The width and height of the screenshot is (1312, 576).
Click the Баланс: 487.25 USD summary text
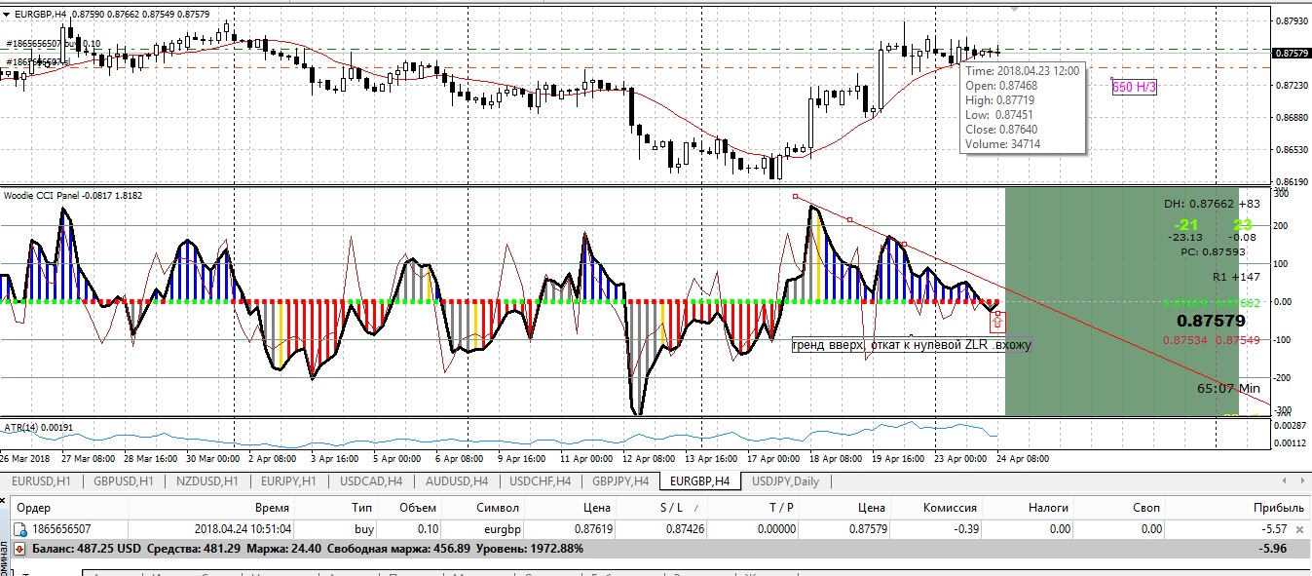[x=89, y=550]
